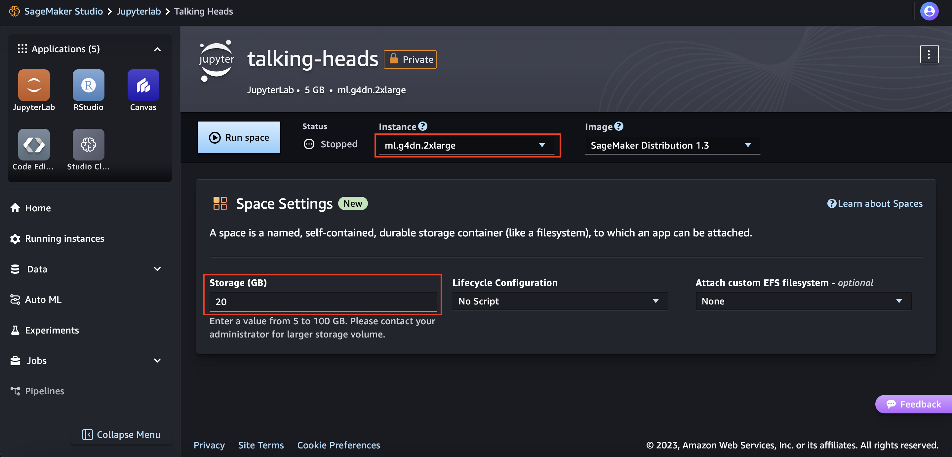Open the Instance type dropdown
This screenshot has width=952, height=457.
[x=466, y=145]
